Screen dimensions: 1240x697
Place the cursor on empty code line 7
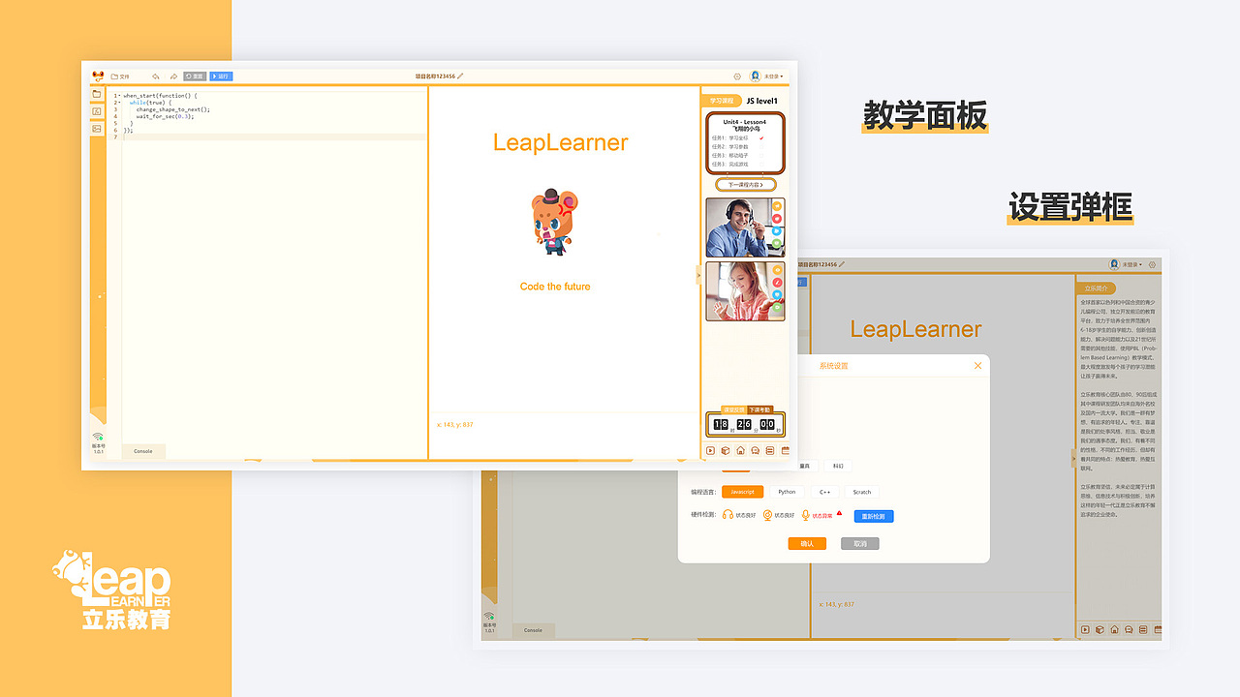tap(274, 136)
